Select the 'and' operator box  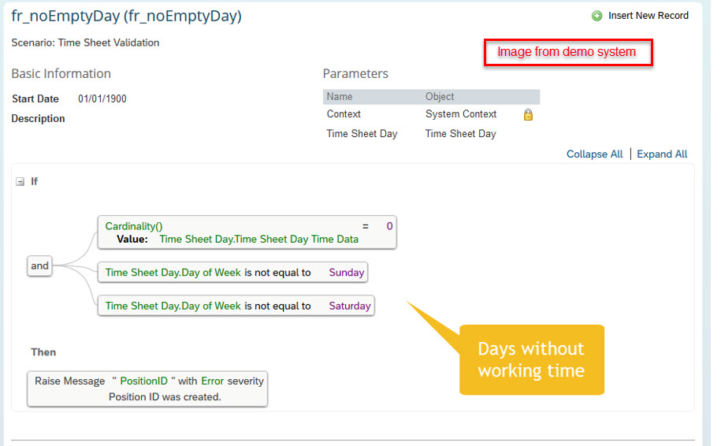[39, 266]
